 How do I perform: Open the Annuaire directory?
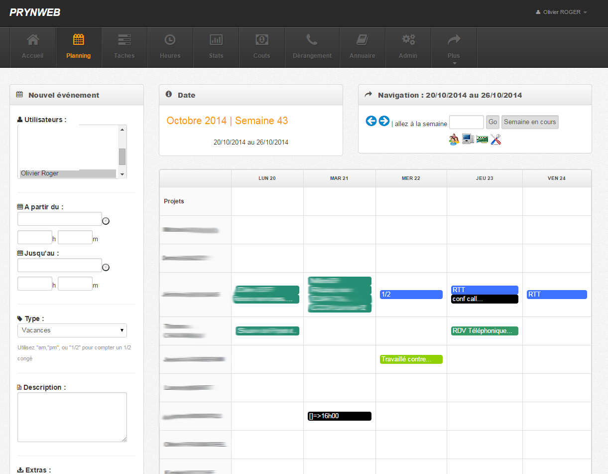point(363,47)
